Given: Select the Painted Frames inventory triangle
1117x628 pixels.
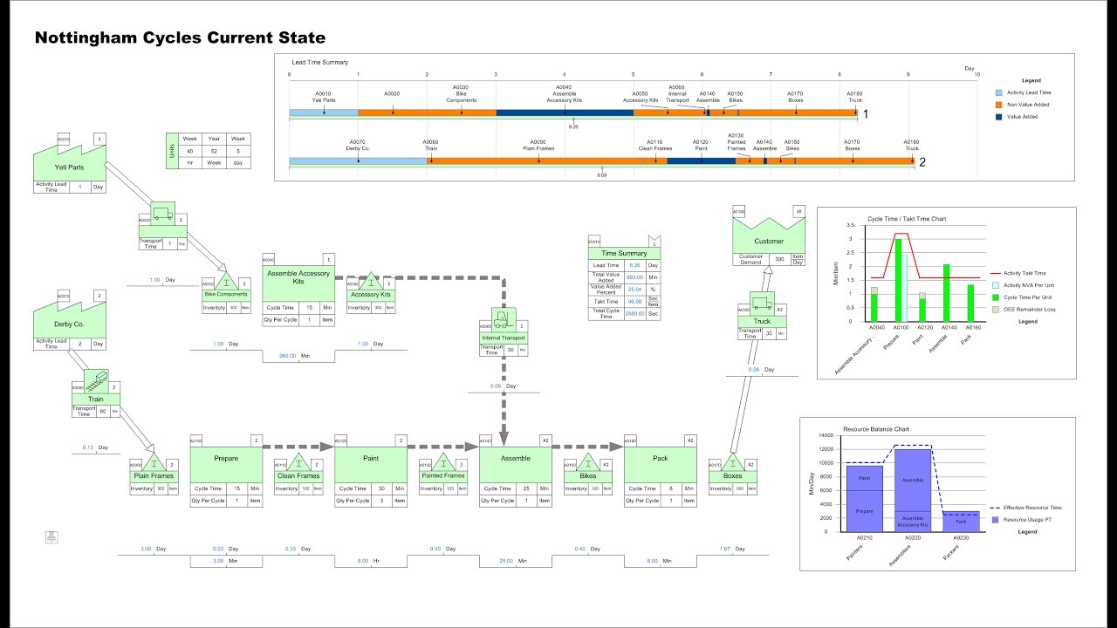Looking at the screenshot, I should tap(443, 462).
